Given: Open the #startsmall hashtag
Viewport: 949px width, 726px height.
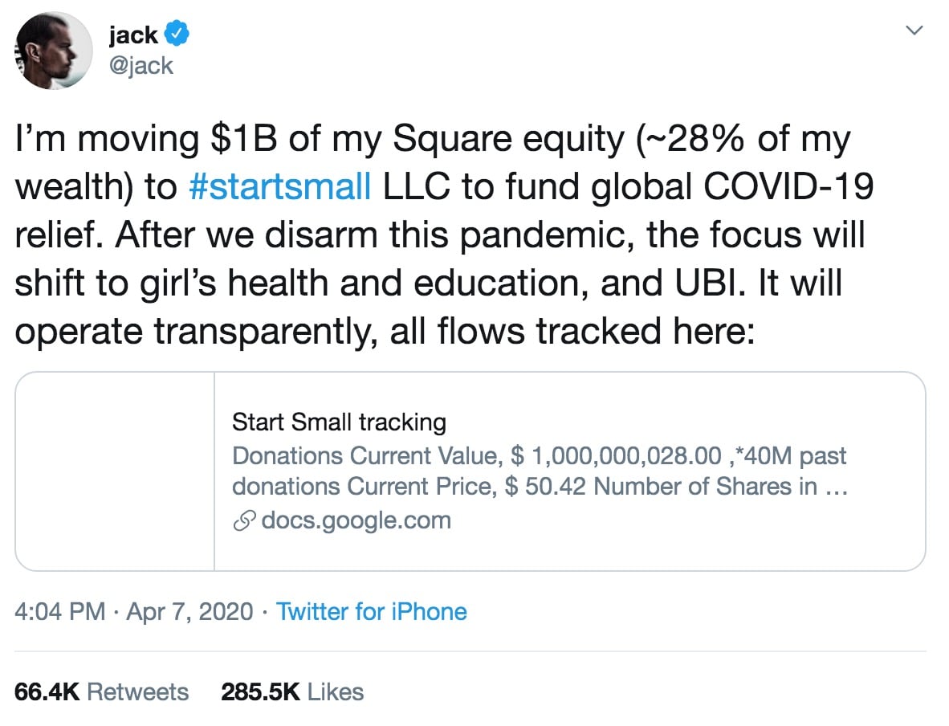Looking at the screenshot, I should (x=279, y=186).
